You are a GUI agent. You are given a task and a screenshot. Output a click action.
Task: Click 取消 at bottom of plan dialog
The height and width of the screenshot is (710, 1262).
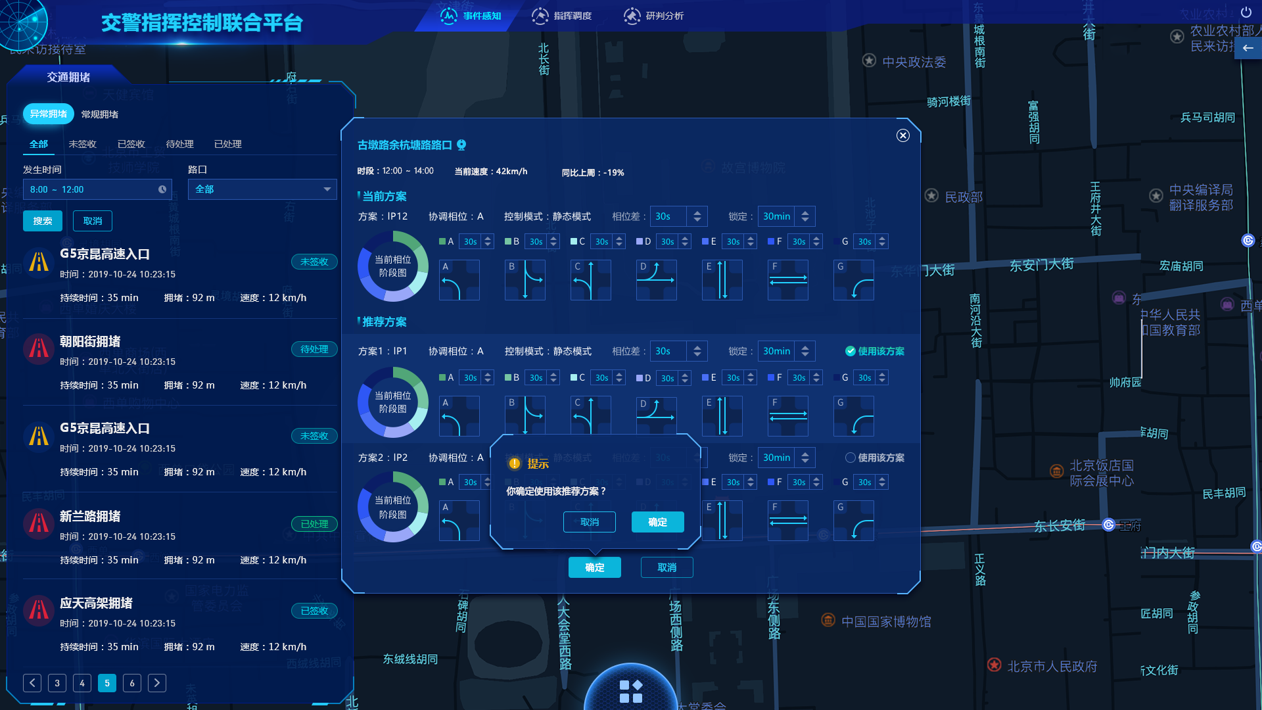coord(667,567)
